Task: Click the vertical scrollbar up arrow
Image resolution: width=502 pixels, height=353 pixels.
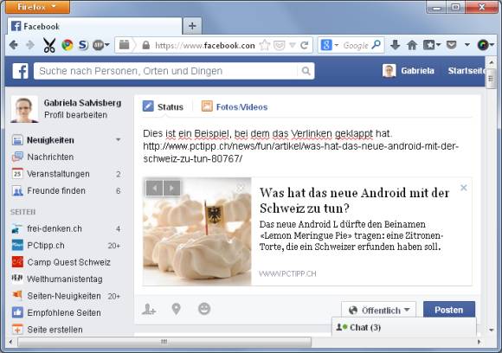Action: pyautogui.click(x=491, y=61)
